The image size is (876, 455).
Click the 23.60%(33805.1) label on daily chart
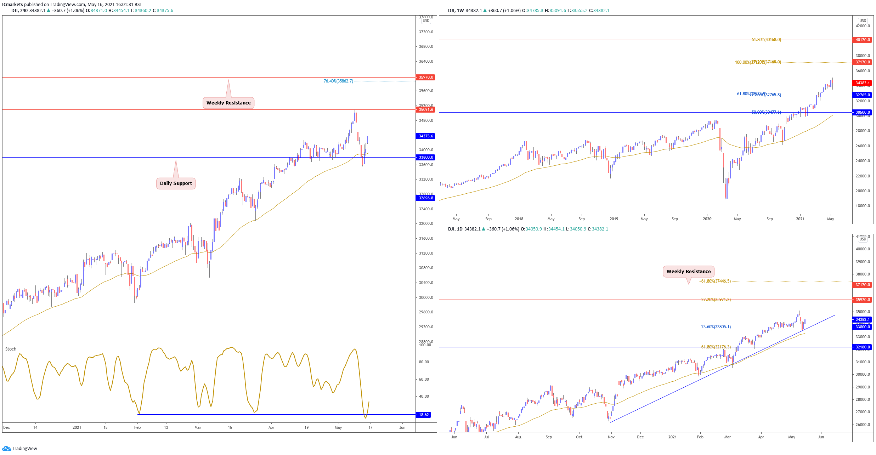point(716,327)
